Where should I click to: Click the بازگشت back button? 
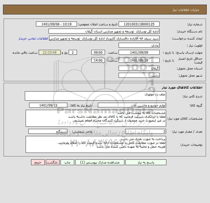(52, 162)
